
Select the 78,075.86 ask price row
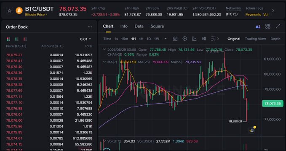(x=49, y=127)
